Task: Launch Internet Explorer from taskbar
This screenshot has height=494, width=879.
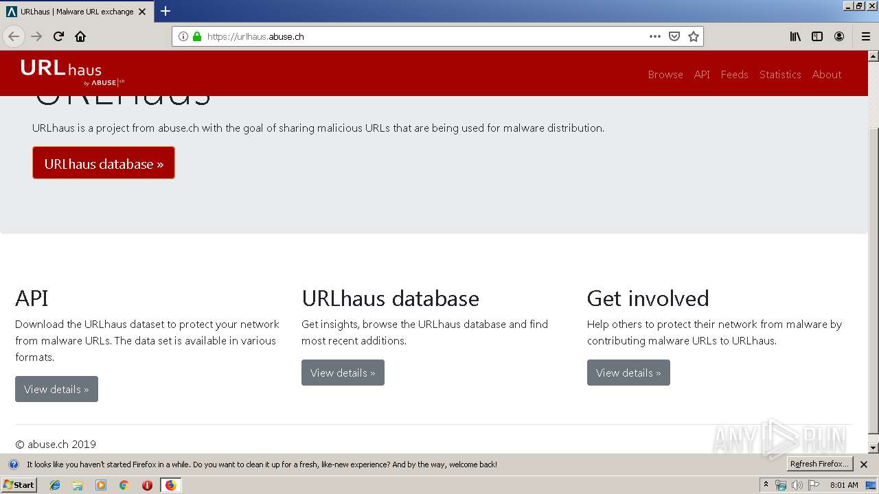Action: tap(55, 485)
